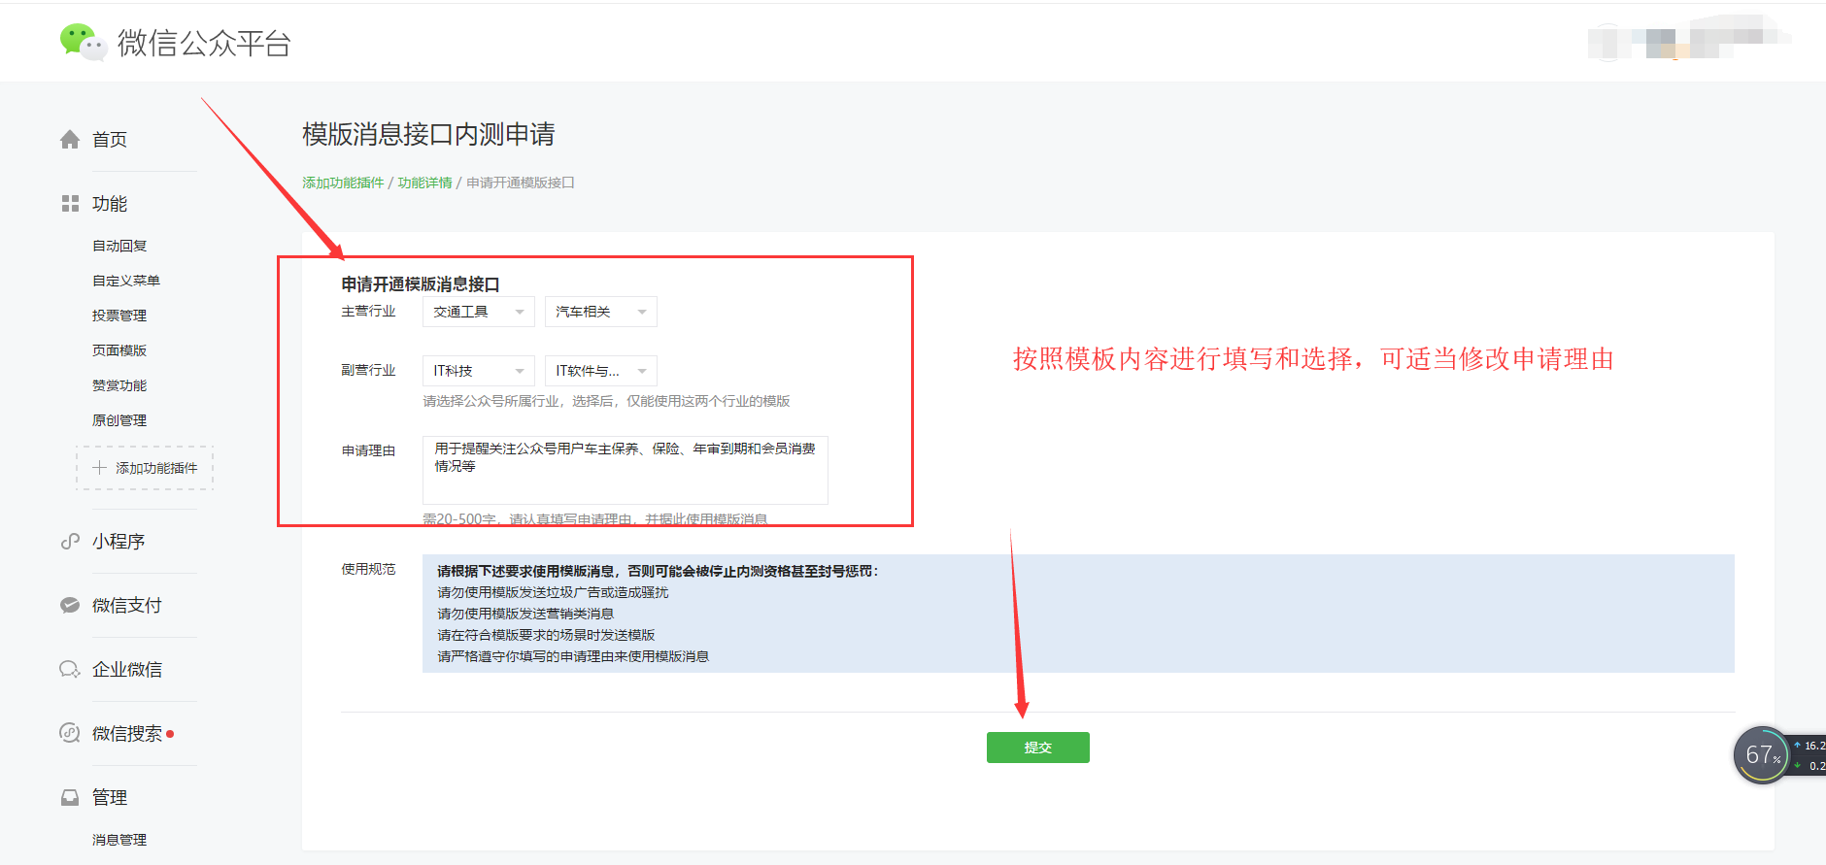Open the 主营行业 交通工具 dropdown
Viewport: 1826px width, 865px height.
tap(479, 312)
